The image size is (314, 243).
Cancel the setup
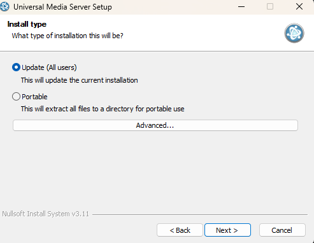point(282,230)
